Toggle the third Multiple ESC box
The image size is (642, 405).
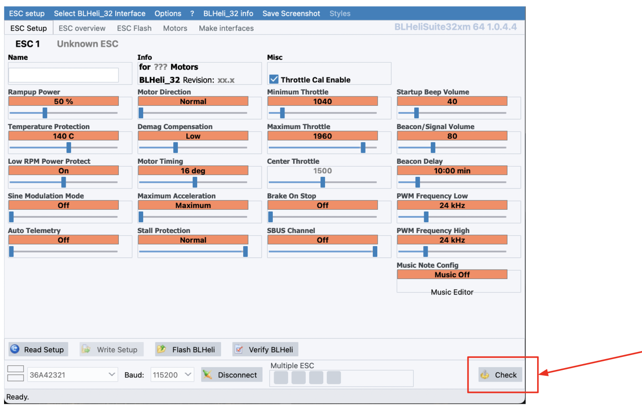tap(316, 377)
